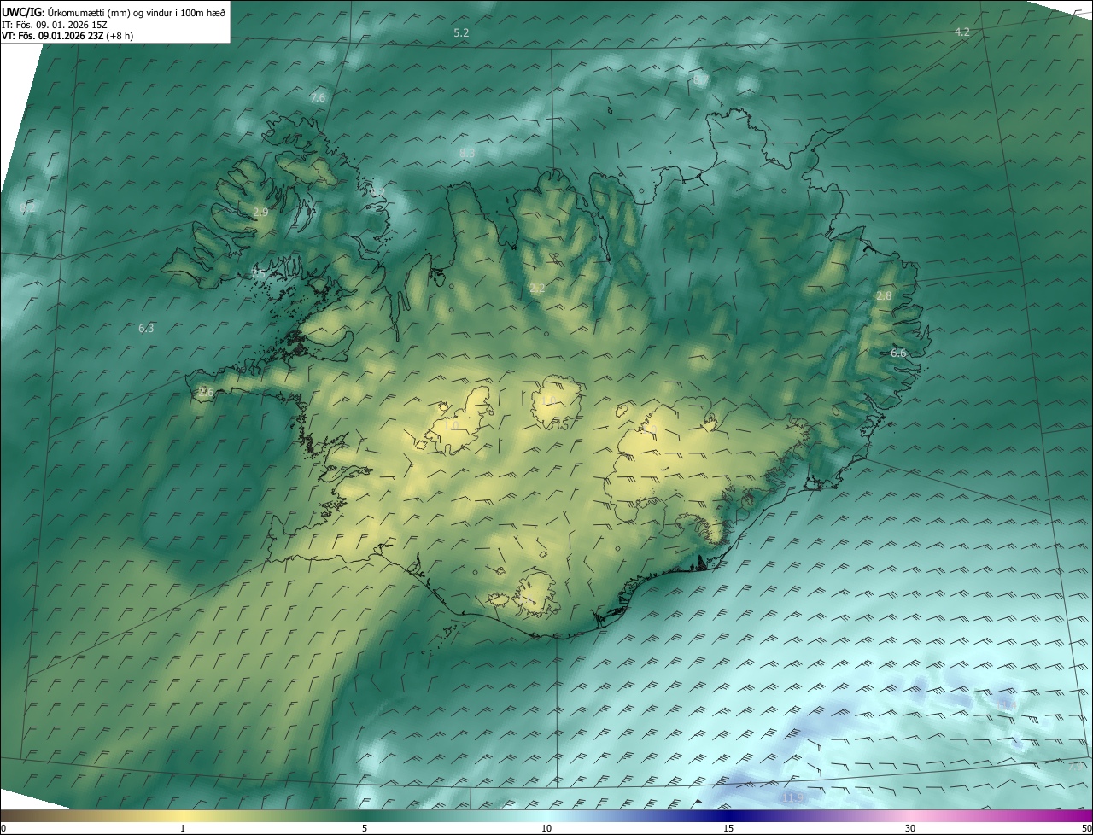Viewport: 1093px width, 835px height.
Task: Click the 6.6 value label on the map
Action: 898,353
